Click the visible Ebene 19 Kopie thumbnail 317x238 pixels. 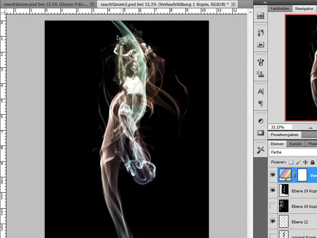tap(284, 190)
